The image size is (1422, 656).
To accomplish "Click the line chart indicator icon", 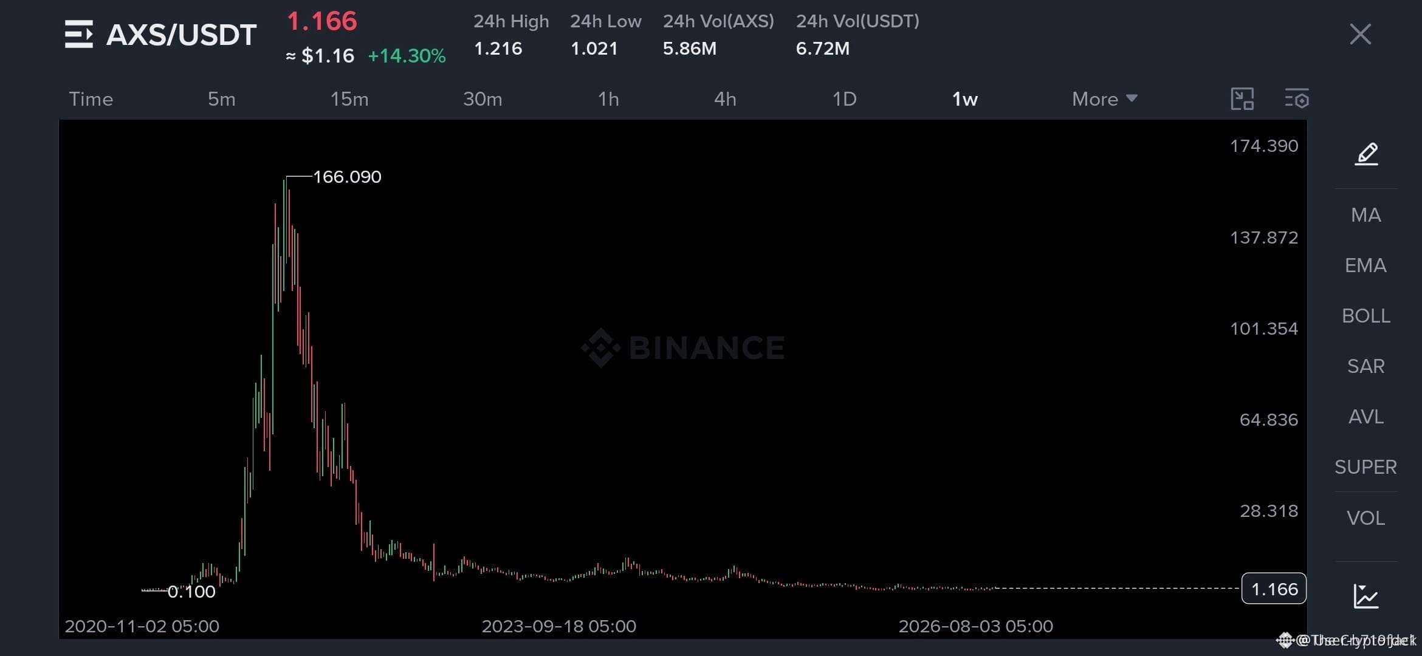I will [1366, 596].
